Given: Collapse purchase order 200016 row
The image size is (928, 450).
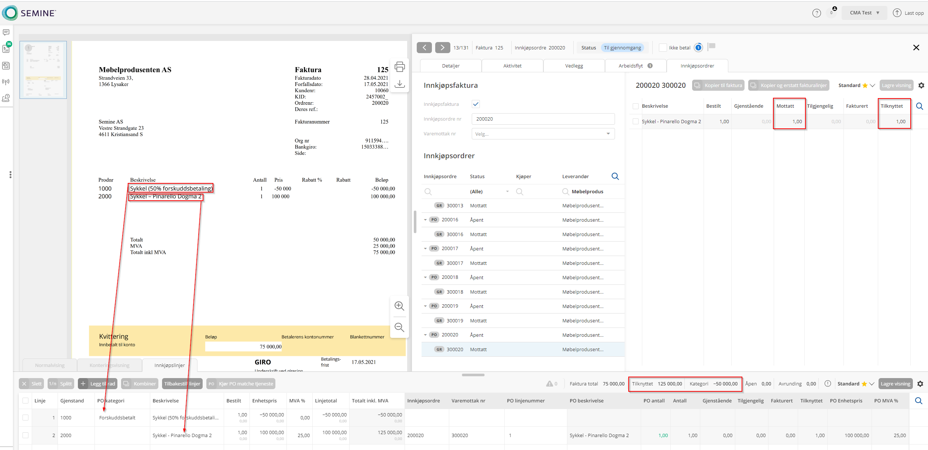Looking at the screenshot, I should (x=425, y=220).
